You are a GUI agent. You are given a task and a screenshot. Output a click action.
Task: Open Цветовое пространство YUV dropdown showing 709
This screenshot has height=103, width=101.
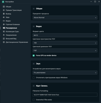point(65,43)
